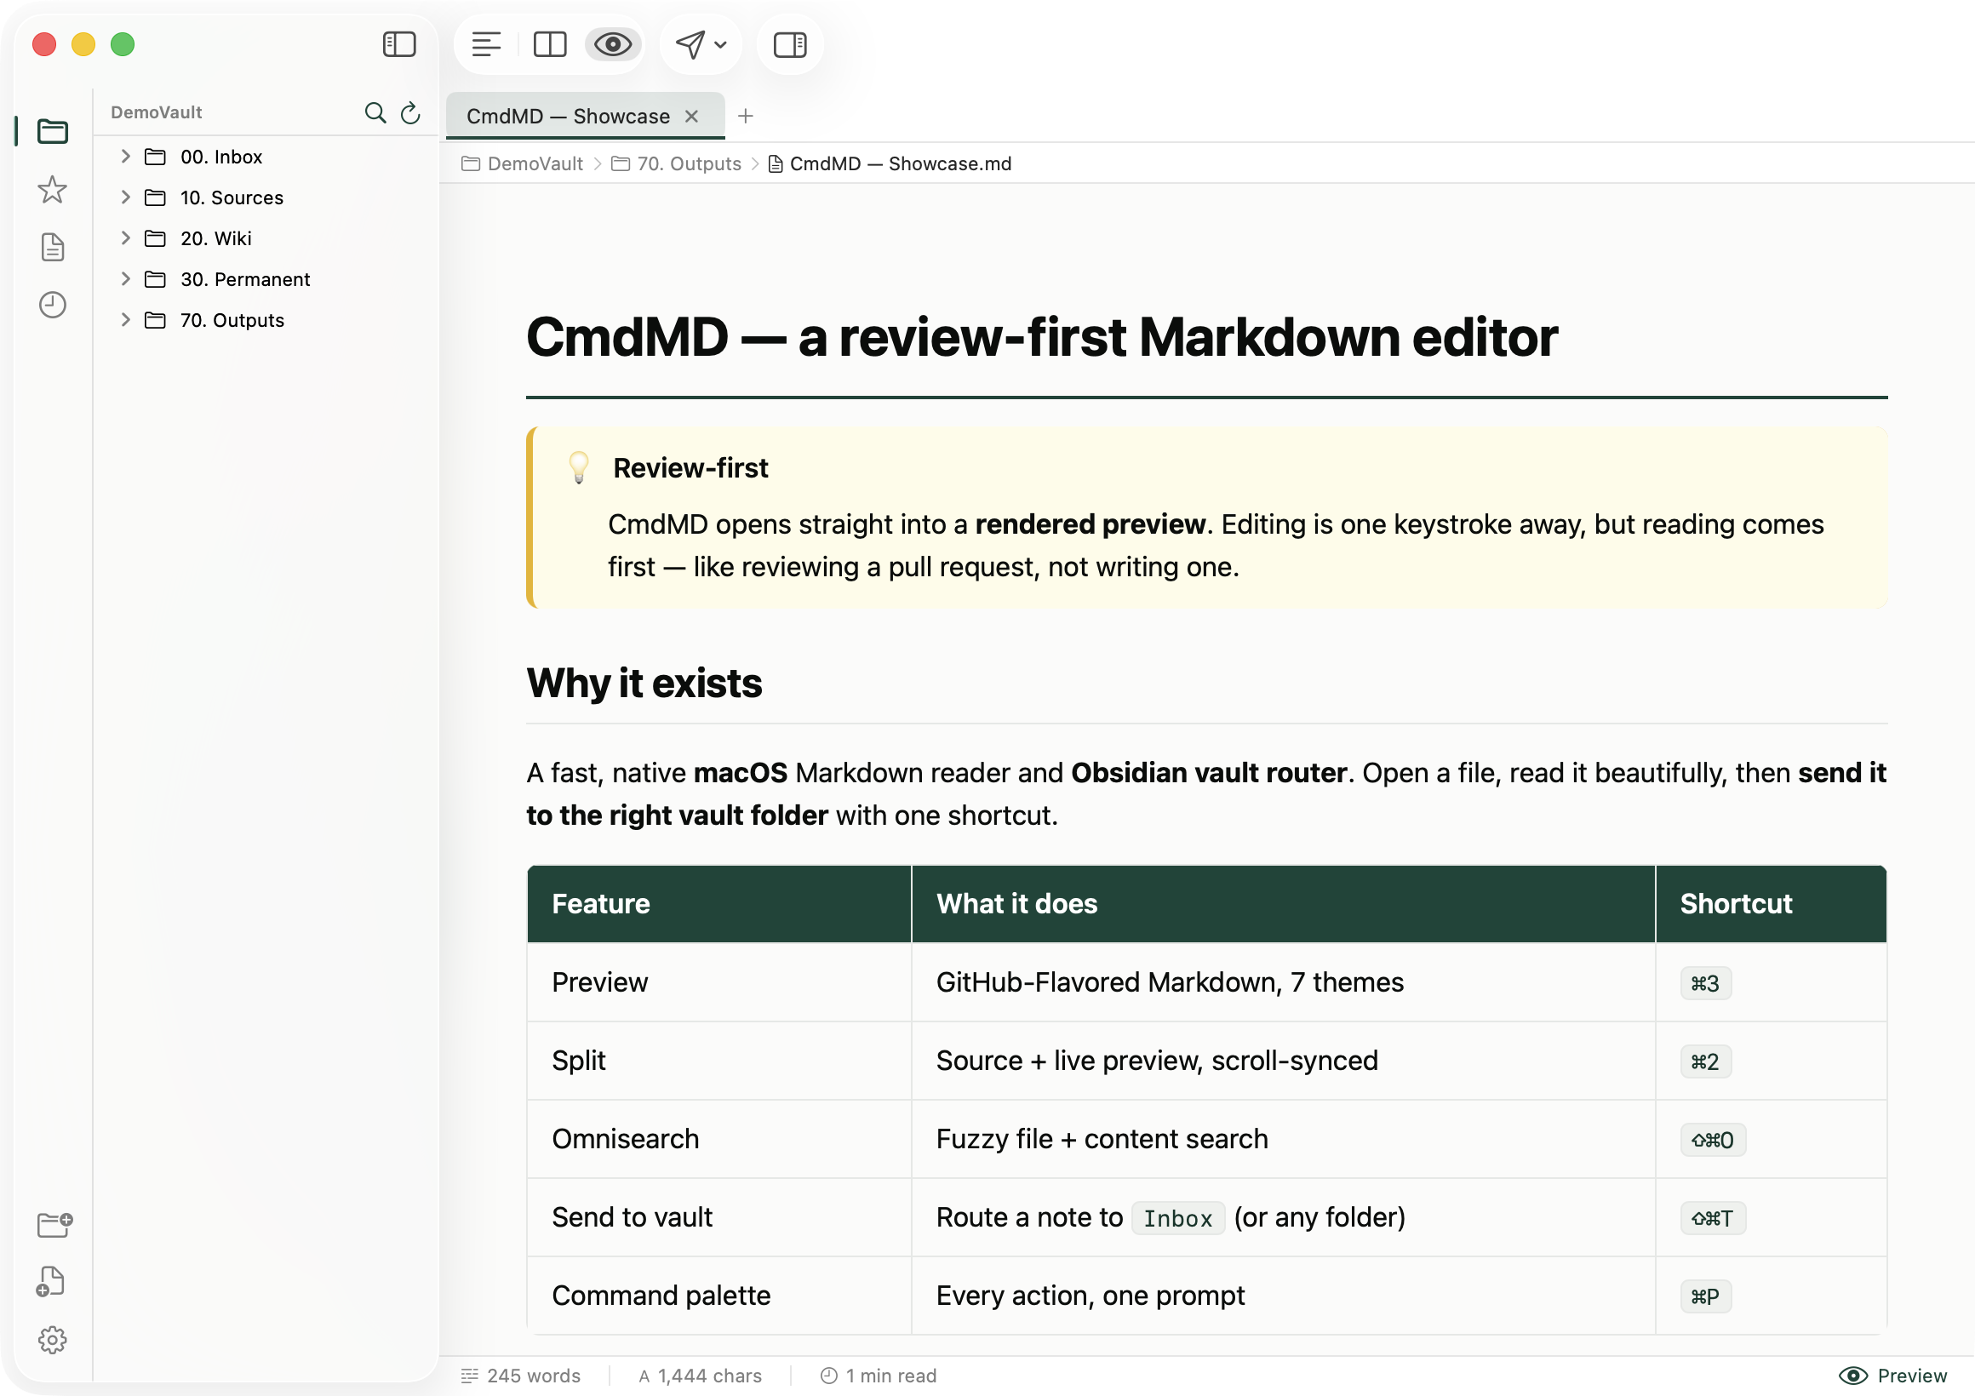Click the Why it exists heading
Image resolution: width=1975 pixels, height=1396 pixels.
(644, 684)
